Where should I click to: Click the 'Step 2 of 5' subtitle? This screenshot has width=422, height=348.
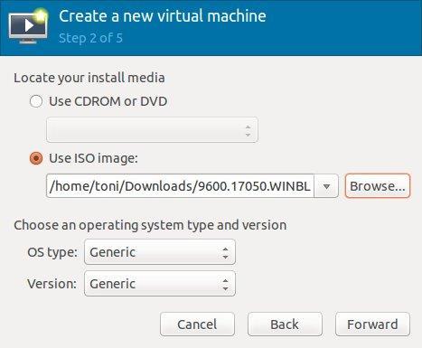[90, 38]
